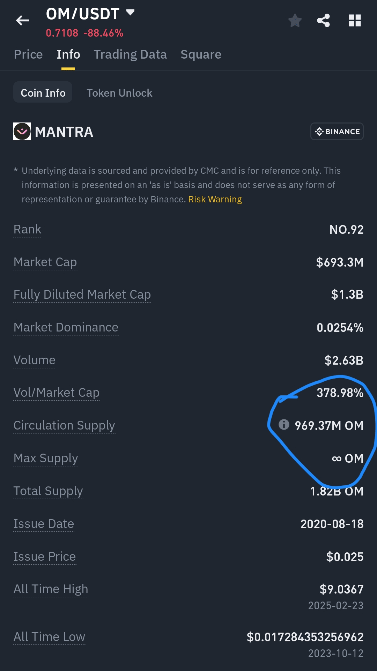Select the Coin Info toggle
The height and width of the screenshot is (671, 377).
click(x=43, y=92)
